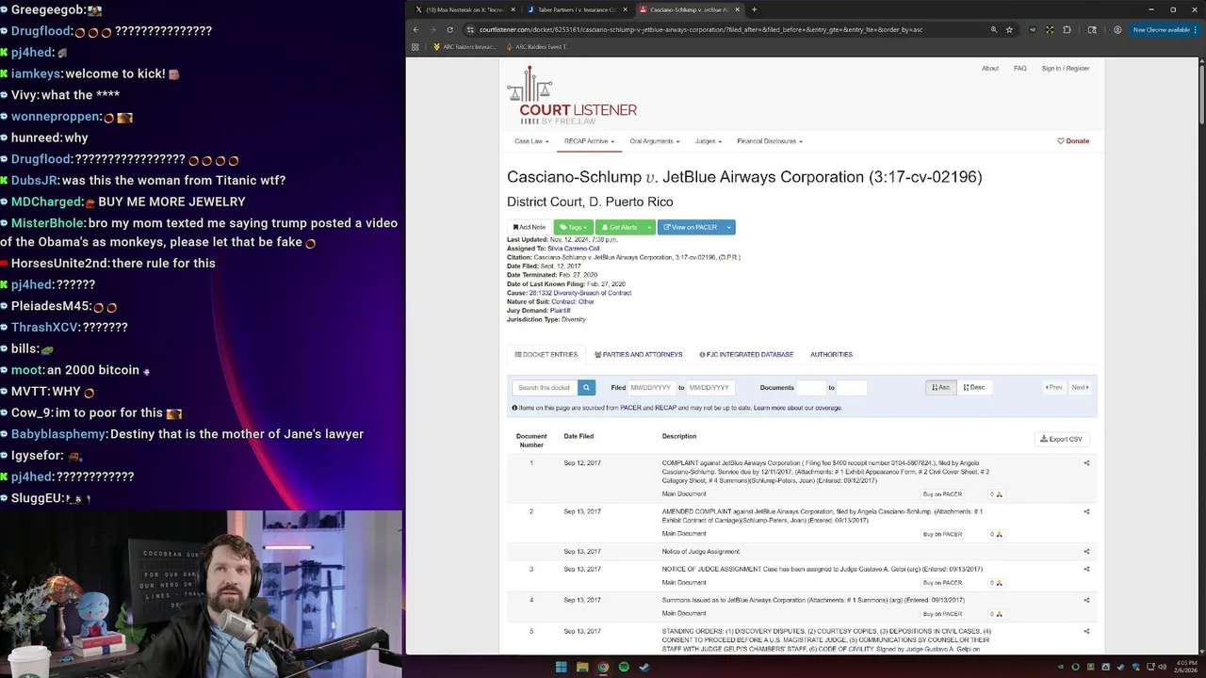This screenshot has height=678, width=1206.
Task: Share docket entry 4
Action: 1086,600
